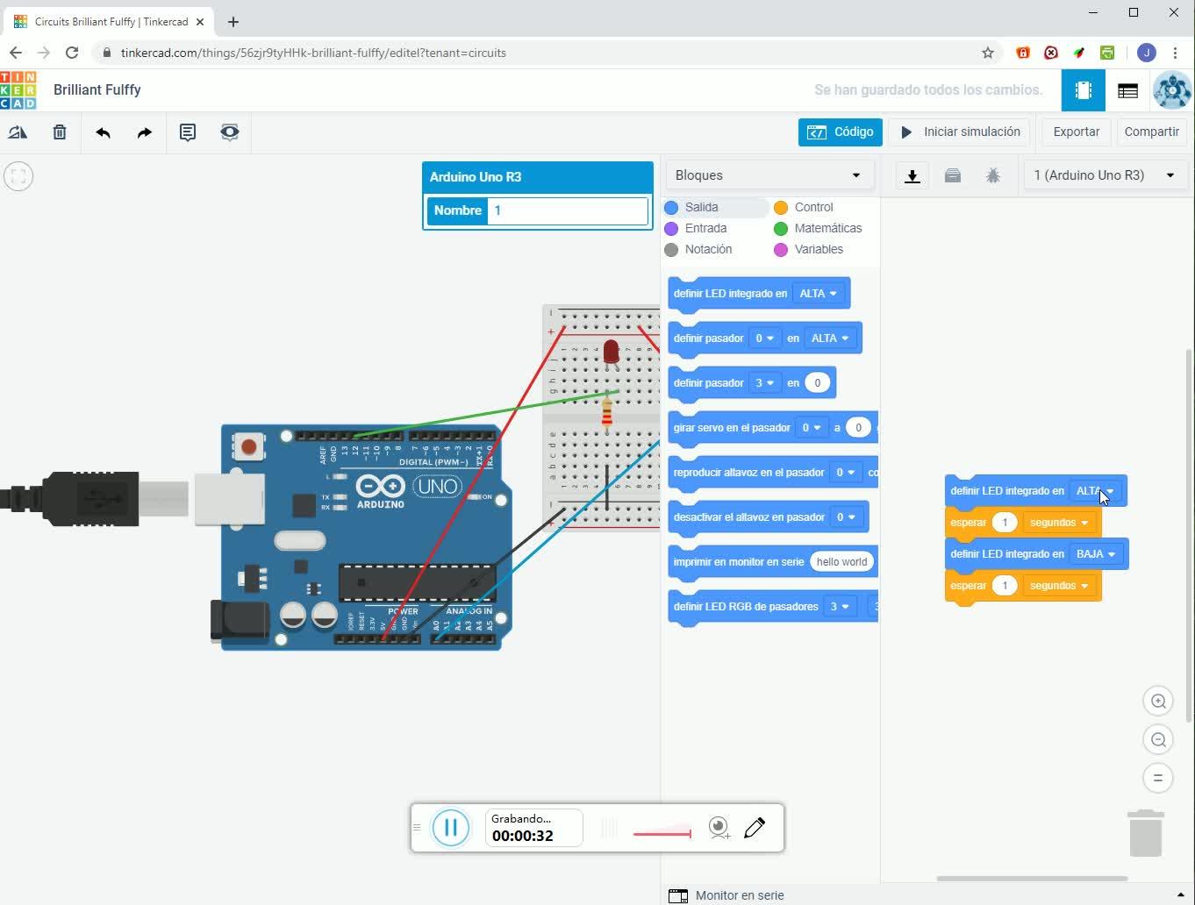Pause the screen recording
This screenshot has height=905, width=1195.
tap(451, 827)
